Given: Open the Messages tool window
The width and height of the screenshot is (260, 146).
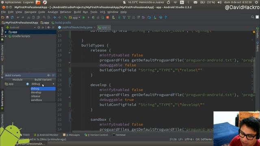Looking at the screenshot, I should [x=71, y=135].
